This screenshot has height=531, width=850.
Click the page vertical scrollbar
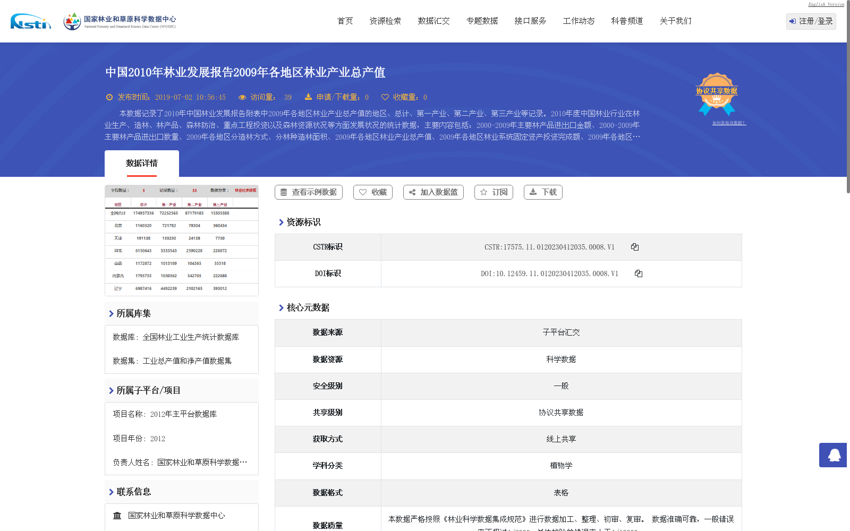848,96
